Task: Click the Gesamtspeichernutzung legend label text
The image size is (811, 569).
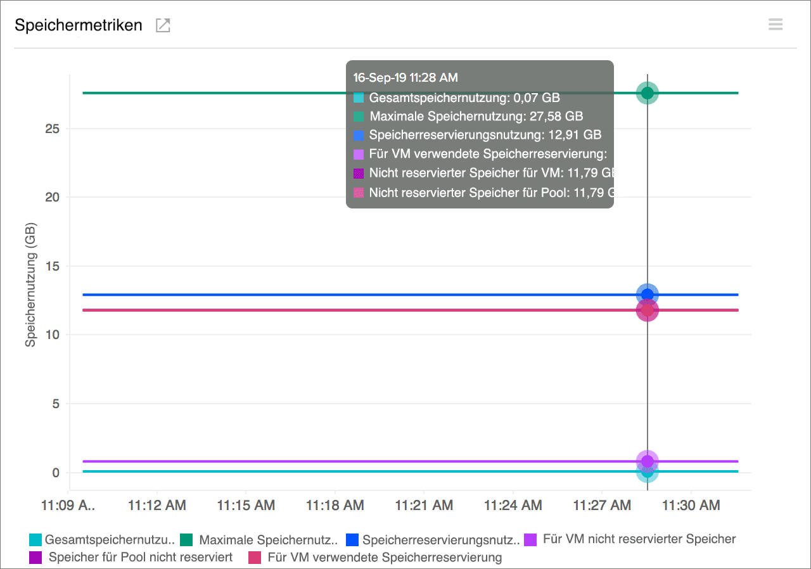Action: pyautogui.click(x=108, y=539)
